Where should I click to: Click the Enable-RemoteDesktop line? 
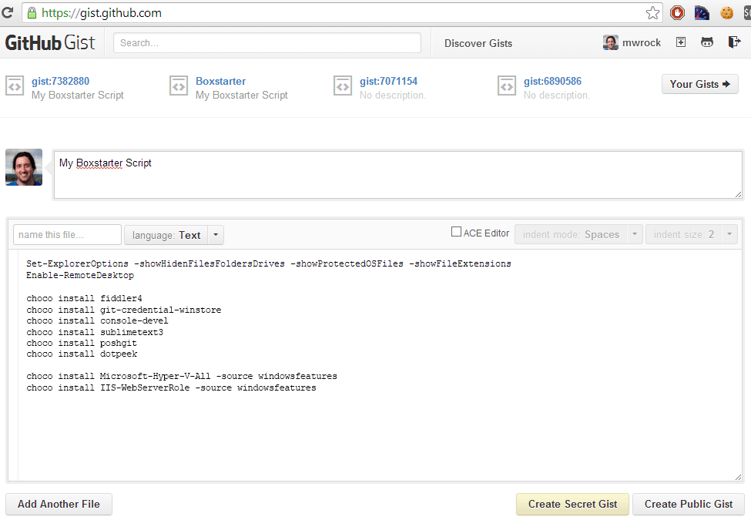click(80, 275)
